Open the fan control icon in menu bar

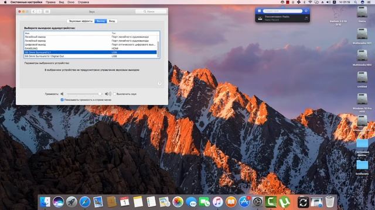pos(299,2)
